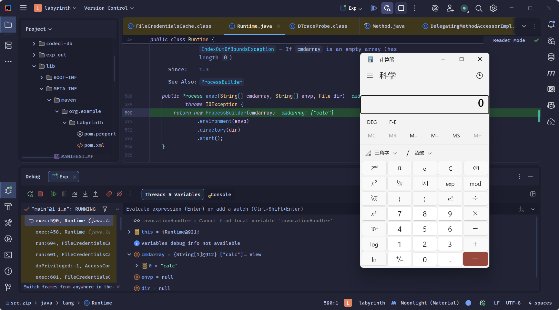Switch to the Console tab
The width and height of the screenshot is (559, 310).
point(220,195)
